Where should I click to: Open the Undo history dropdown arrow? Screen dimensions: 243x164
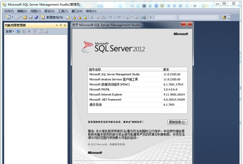pyautogui.click(x=115, y=17)
